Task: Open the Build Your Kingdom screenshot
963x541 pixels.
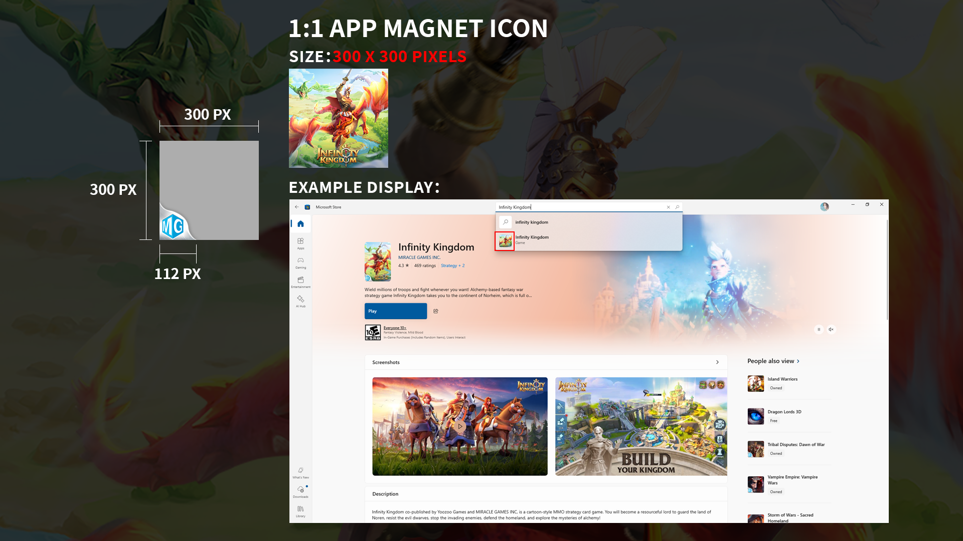Action: point(641,426)
